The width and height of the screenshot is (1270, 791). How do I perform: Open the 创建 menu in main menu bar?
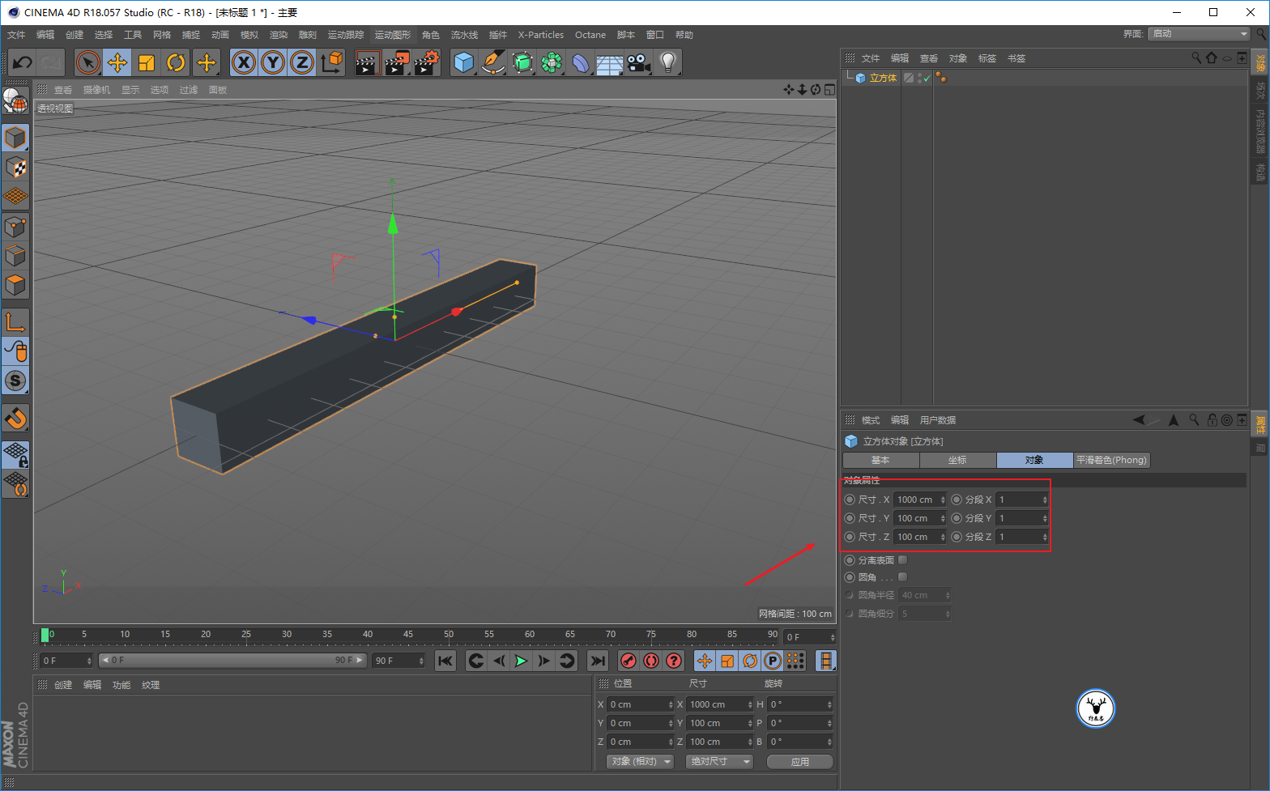(75, 35)
